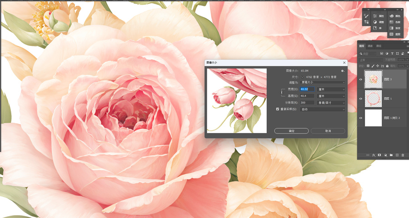Close the Image Size dialog
Image resolution: width=409 pixels, height=218 pixels.
[344, 63]
